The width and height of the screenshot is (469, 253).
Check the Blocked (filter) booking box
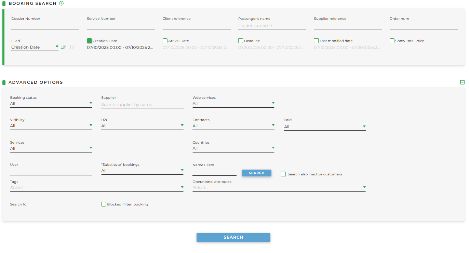point(104,204)
